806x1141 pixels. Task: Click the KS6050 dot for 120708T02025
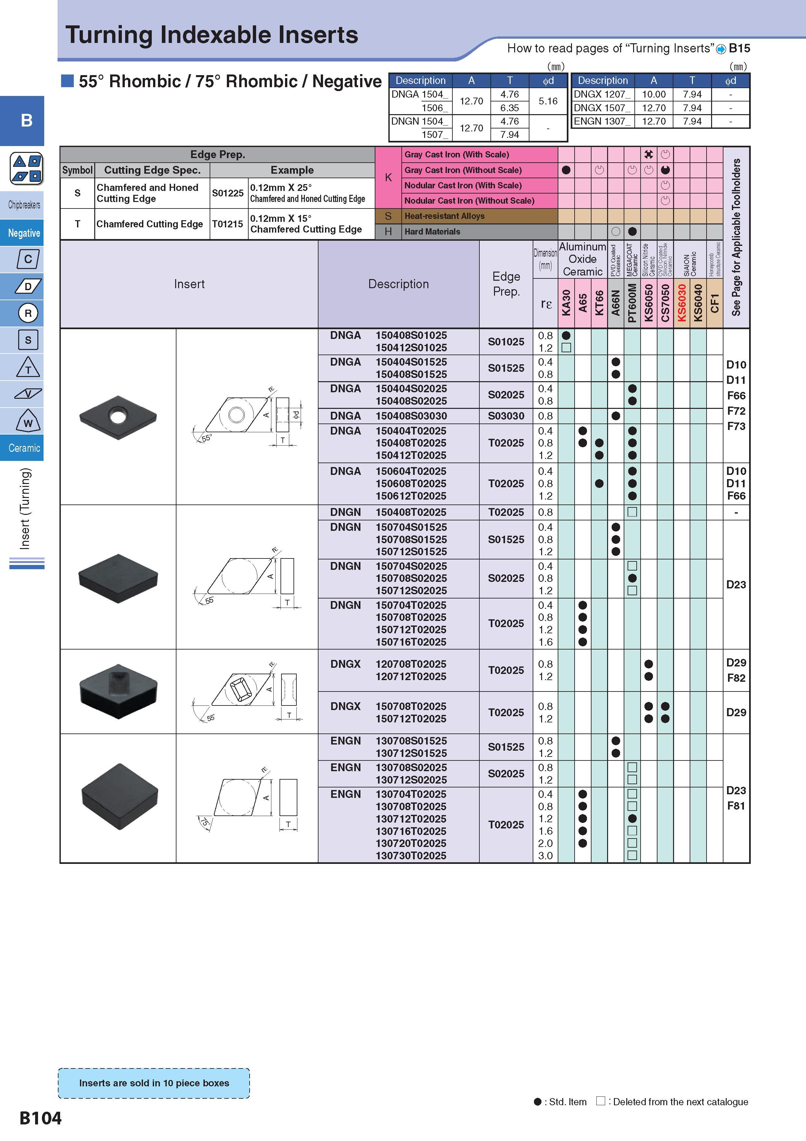(x=649, y=664)
